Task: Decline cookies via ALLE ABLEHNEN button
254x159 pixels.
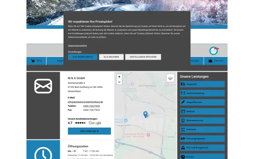Action: [x=111, y=57]
